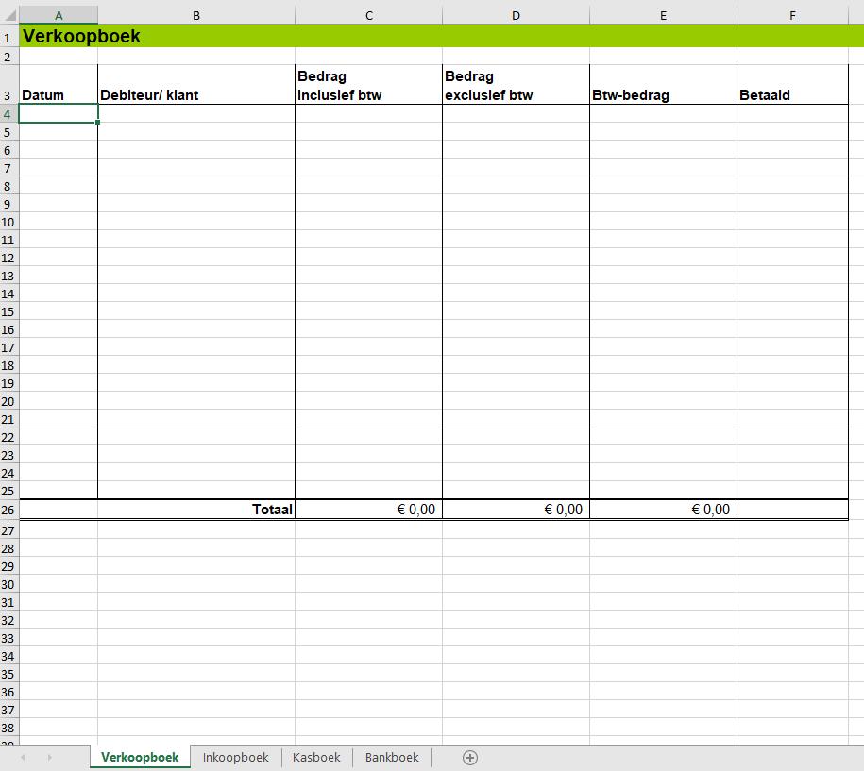Select row 38 header
This screenshot has height=771, width=864.
pyautogui.click(x=8, y=728)
